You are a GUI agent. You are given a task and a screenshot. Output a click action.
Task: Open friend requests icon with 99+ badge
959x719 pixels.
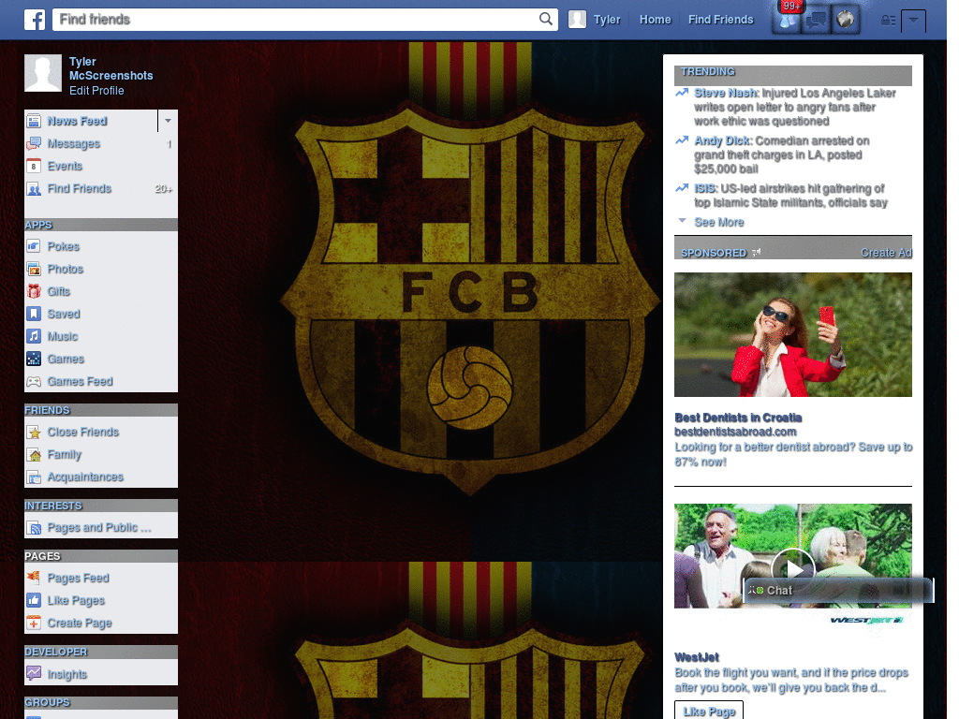click(x=787, y=20)
